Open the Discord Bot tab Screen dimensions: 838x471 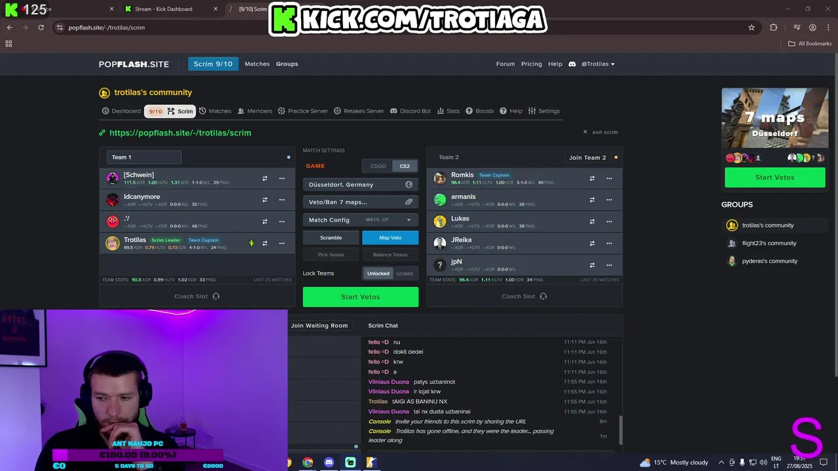[x=410, y=111]
